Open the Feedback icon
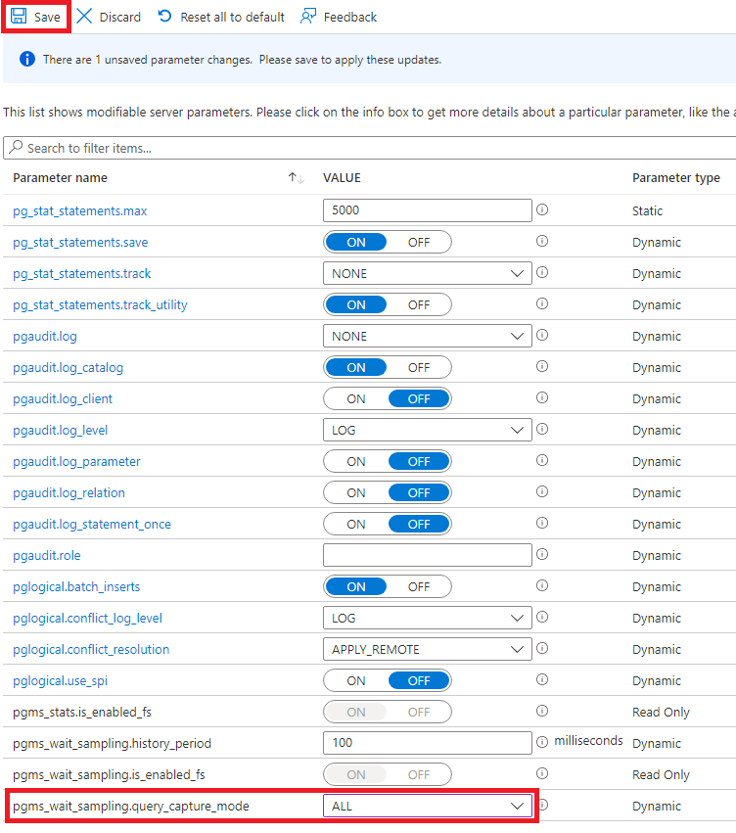Screen dimensions: 736x833 coord(310,17)
